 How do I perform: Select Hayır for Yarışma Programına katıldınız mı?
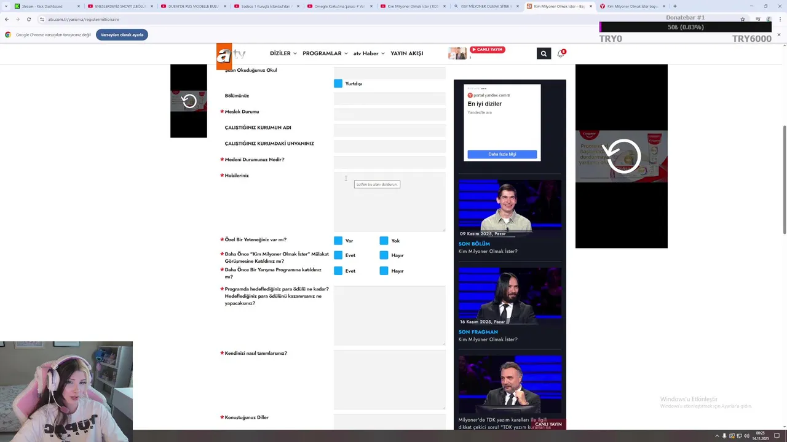tap(384, 271)
